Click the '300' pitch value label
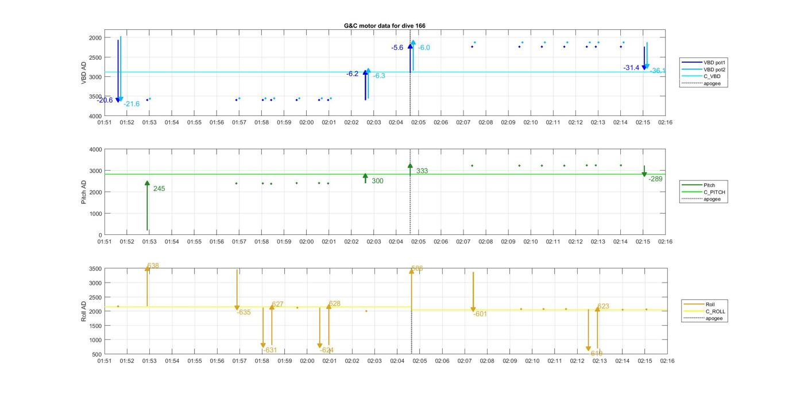This screenshot has height=398, width=804. click(x=377, y=181)
